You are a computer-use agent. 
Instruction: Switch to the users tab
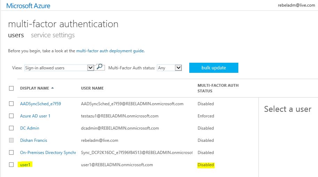[x=16, y=35]
